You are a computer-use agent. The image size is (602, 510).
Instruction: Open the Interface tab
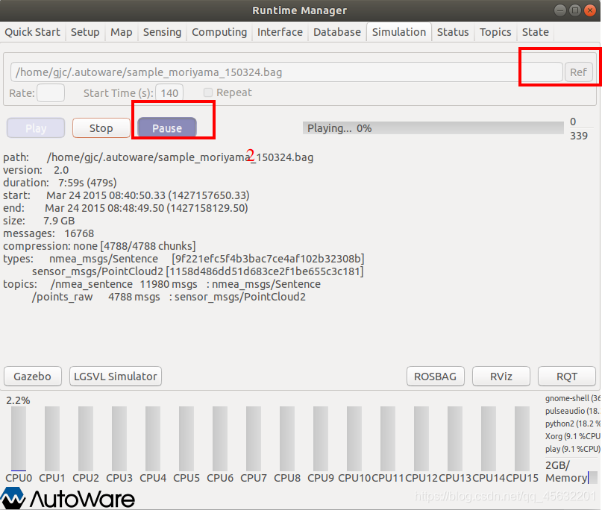pyautogui.click(x=280, y=32)
